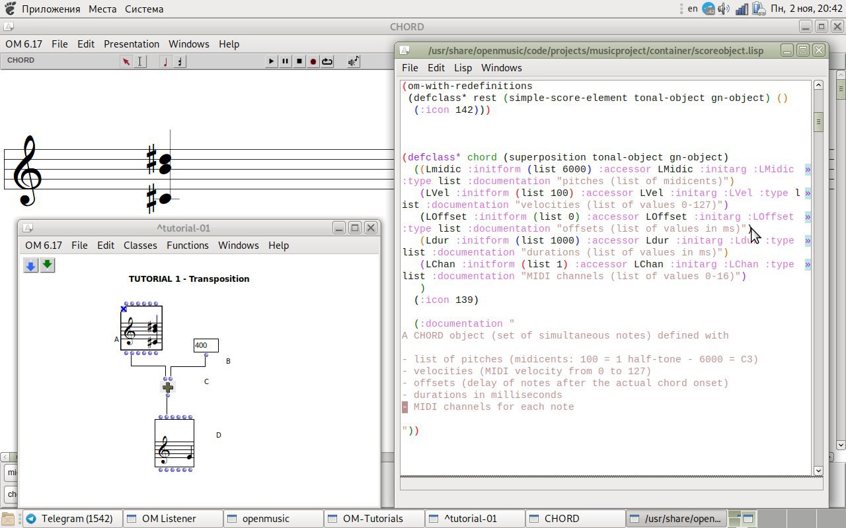
Task: Click the line-continuation marker after :LOffset
Action: click(x=808, y=217)
